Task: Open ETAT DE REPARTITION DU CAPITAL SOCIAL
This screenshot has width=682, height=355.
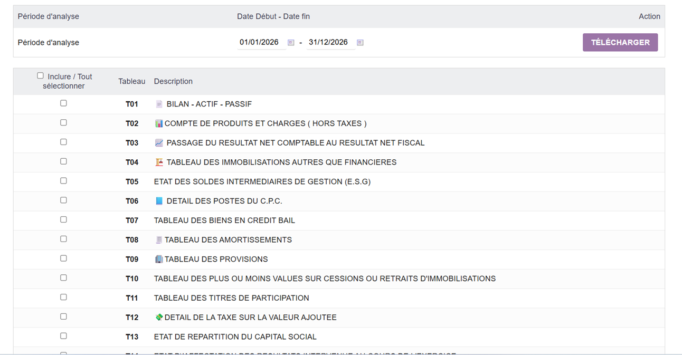Action: click(x=234, y=337)
